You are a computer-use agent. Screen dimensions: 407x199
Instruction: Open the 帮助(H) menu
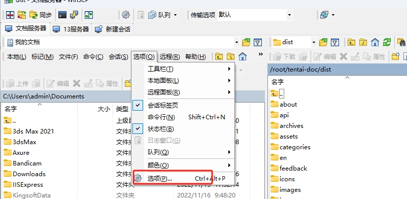pyautogui.click(x=195, y=57)
